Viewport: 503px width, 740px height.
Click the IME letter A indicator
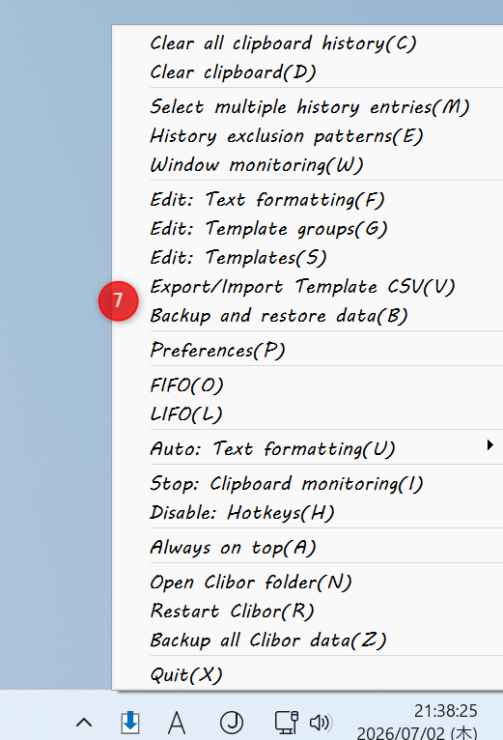click(177, 723)
